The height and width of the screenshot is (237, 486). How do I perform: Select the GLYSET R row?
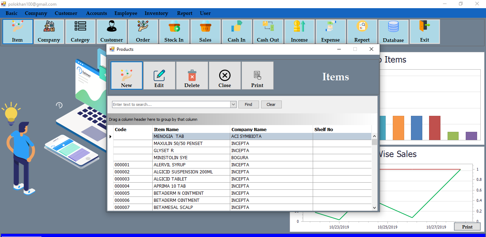click(x=242, y=151)
